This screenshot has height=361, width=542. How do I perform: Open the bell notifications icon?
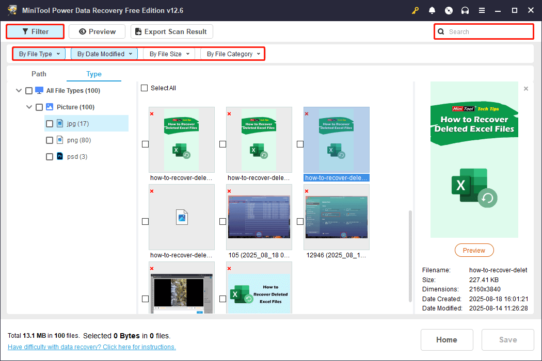click(x=432, y=10)
